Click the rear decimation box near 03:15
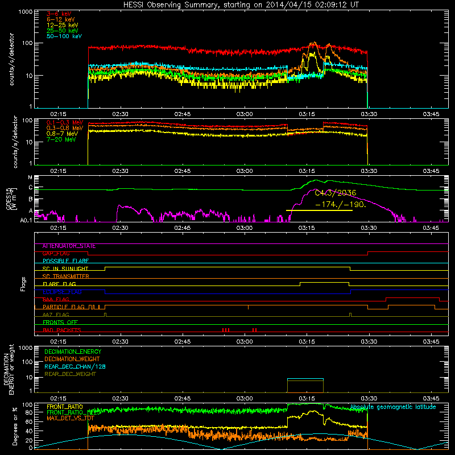The image size is (455, 455). (305, 386)
